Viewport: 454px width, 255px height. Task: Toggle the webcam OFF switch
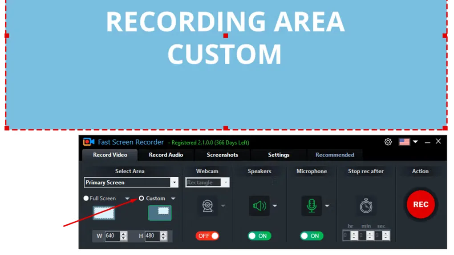click(207, 236)
